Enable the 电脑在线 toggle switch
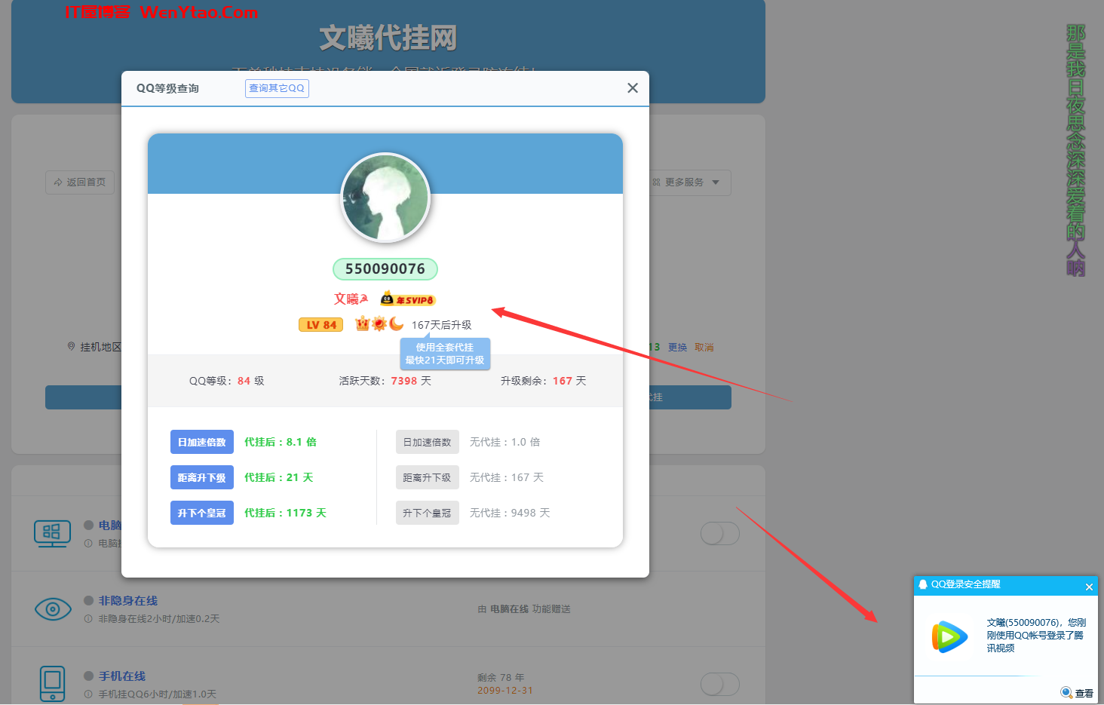This screenshot has width=1104, height=705. [x=719, y=533]
